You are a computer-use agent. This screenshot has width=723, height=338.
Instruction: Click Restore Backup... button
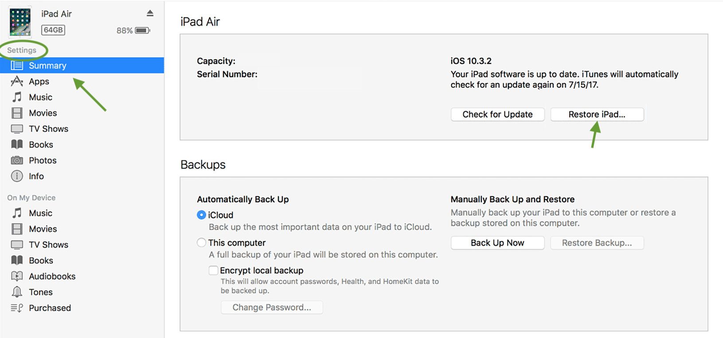pyautogui.click(x=597, y=243)
